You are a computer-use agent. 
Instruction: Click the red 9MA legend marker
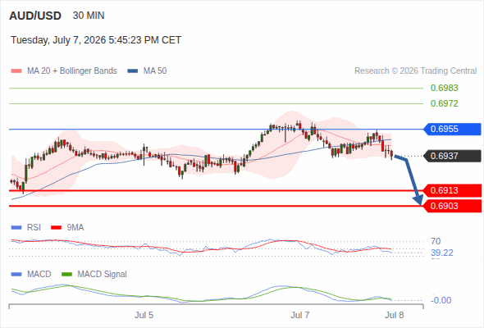click(56, 228)
